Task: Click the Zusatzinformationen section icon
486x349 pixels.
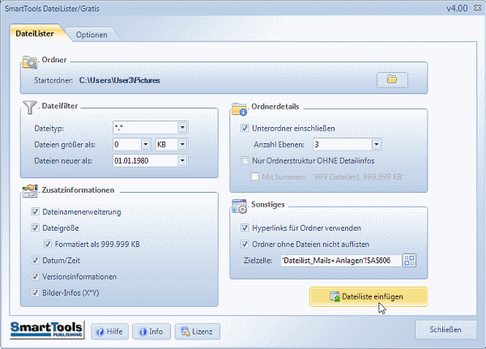Action: 30,190
